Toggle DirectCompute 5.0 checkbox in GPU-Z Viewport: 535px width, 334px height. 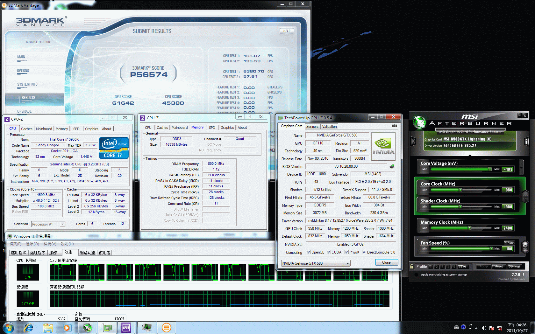click(x=364, y=252)
